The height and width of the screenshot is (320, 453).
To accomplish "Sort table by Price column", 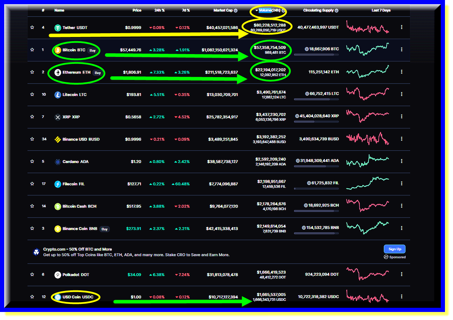I will click(137, 10).
